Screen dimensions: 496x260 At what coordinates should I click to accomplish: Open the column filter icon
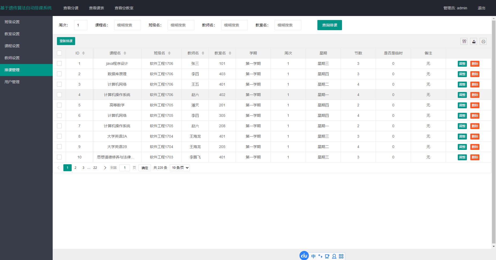click(x=464, y=41)
